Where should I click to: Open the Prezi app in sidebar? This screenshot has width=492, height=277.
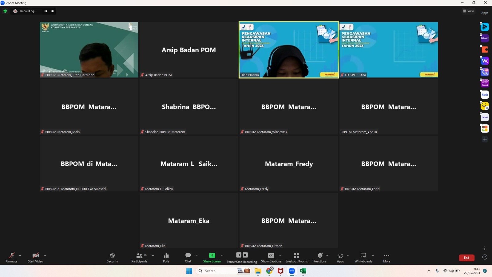tap(485, 83)
